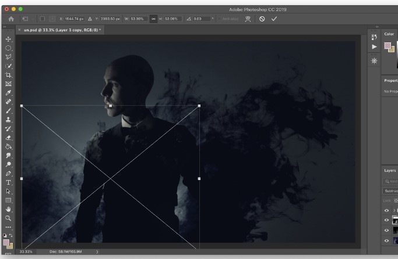
Task: Open the wheel-shaped panel icon in dock
Action: 374,61
